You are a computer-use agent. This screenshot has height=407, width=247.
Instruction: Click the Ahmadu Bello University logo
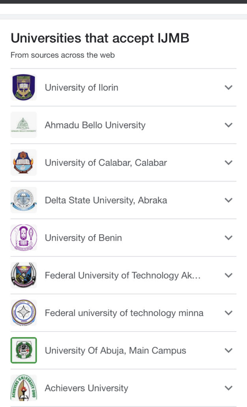[24, 125]
